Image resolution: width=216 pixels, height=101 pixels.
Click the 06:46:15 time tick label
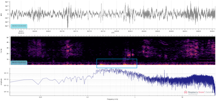tap(21, 31)
